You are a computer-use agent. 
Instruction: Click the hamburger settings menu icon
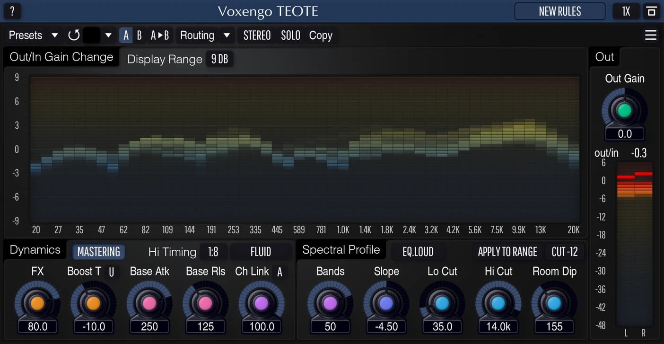[x=651, y=35]
